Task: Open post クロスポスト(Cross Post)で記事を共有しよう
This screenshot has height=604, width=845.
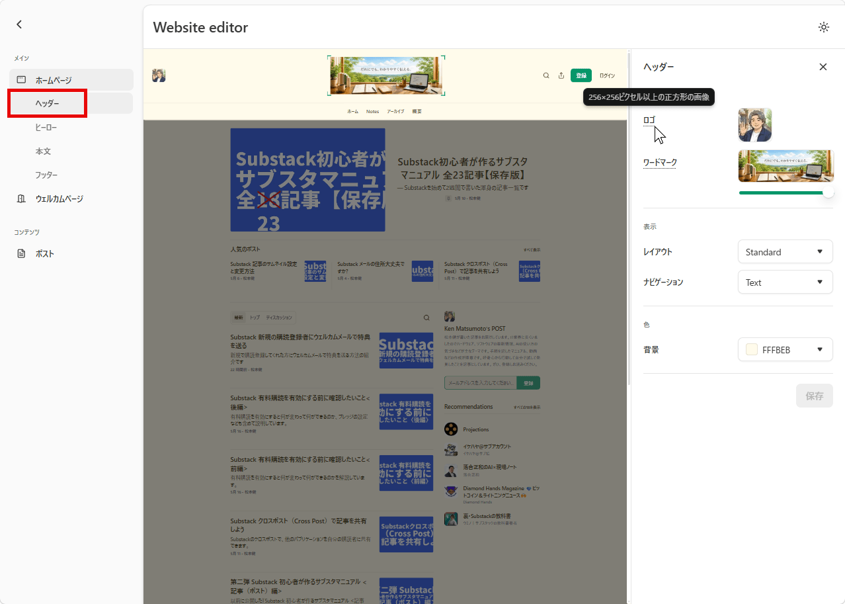Action: coord(299,525)
